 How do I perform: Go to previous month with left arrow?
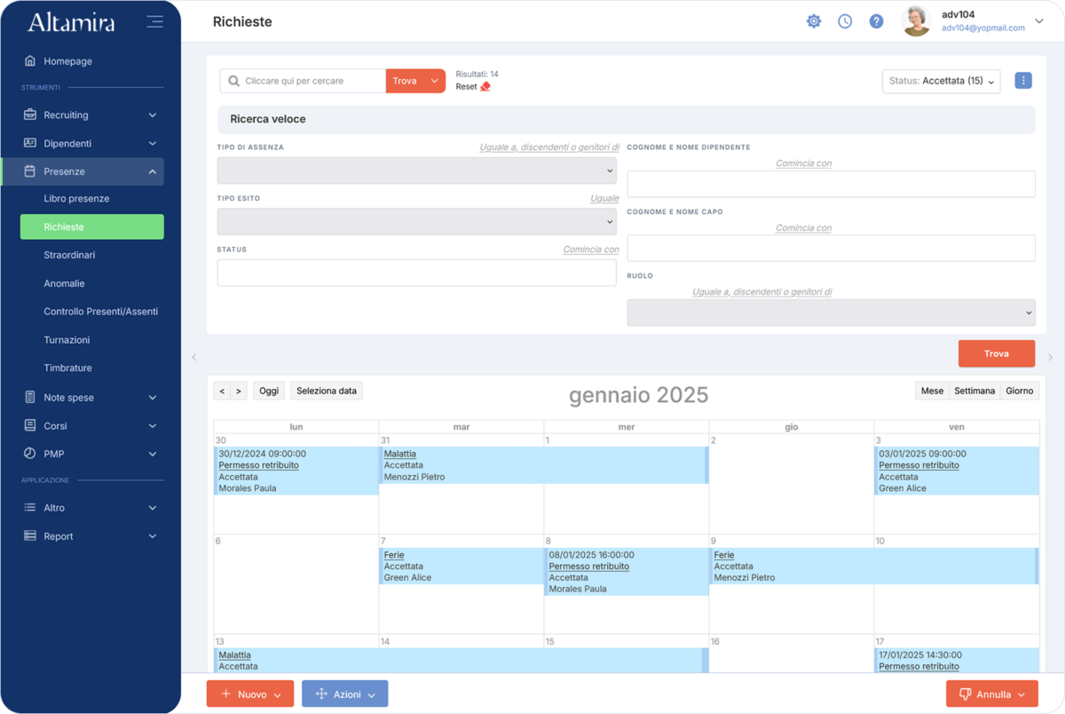(223, 391)
